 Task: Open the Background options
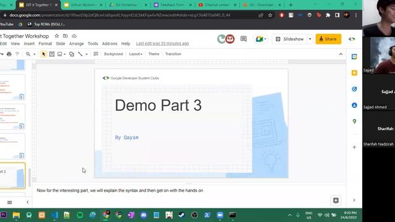point(114,54)
